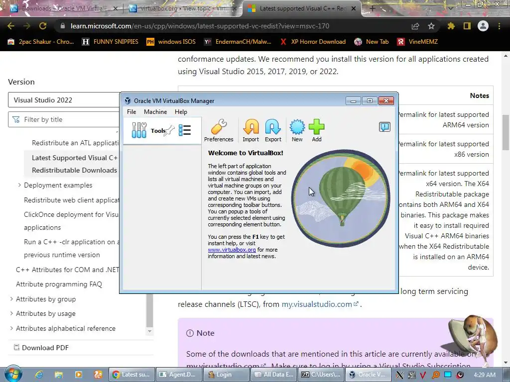Open XP Horror Download bookmark

(x=313, y=42)
